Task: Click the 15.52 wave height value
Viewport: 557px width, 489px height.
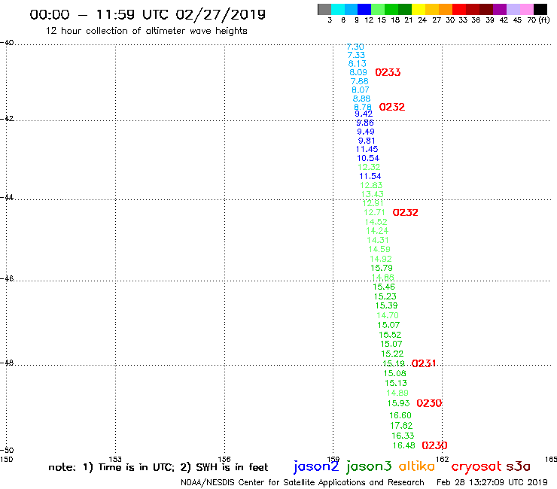Action: pos(390,335)
